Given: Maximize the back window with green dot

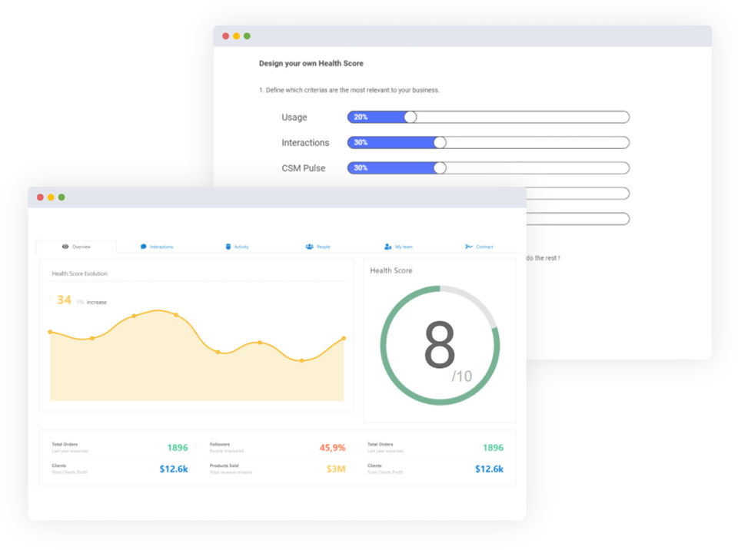Looking at the screenshot, I should coord(247,36).
